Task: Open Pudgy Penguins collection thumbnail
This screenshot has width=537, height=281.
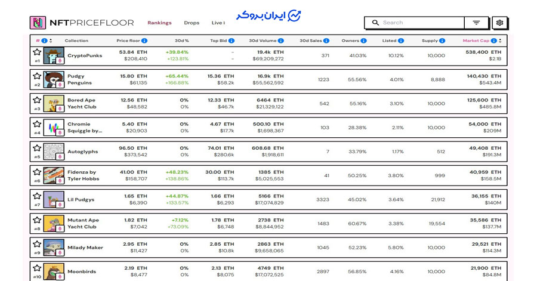Action: pyautogui.click(x=54, y=79)
